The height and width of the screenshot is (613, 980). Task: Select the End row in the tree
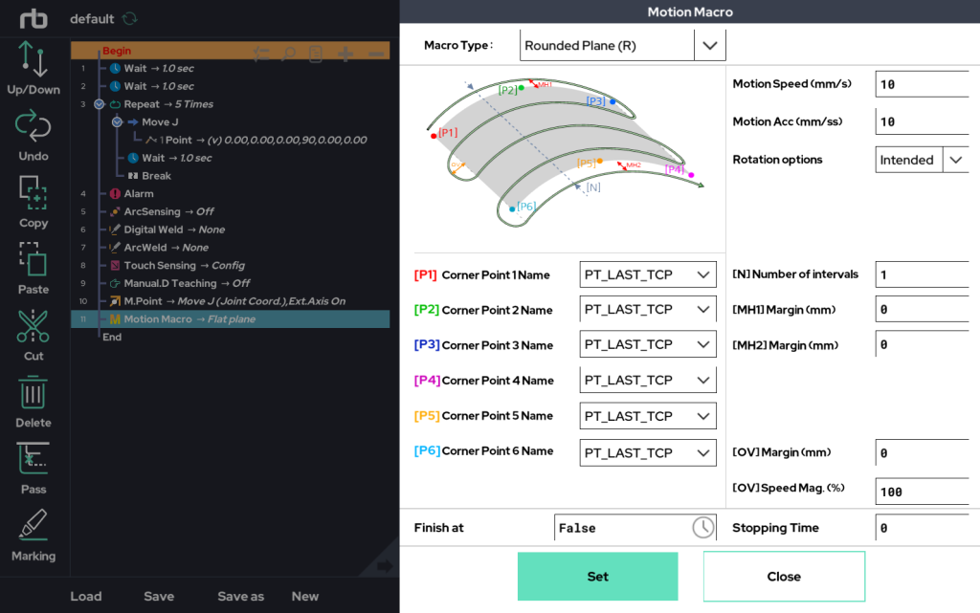click(230, 337)
